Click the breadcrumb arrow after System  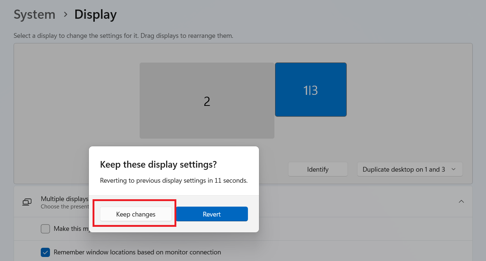coord(65,15)
